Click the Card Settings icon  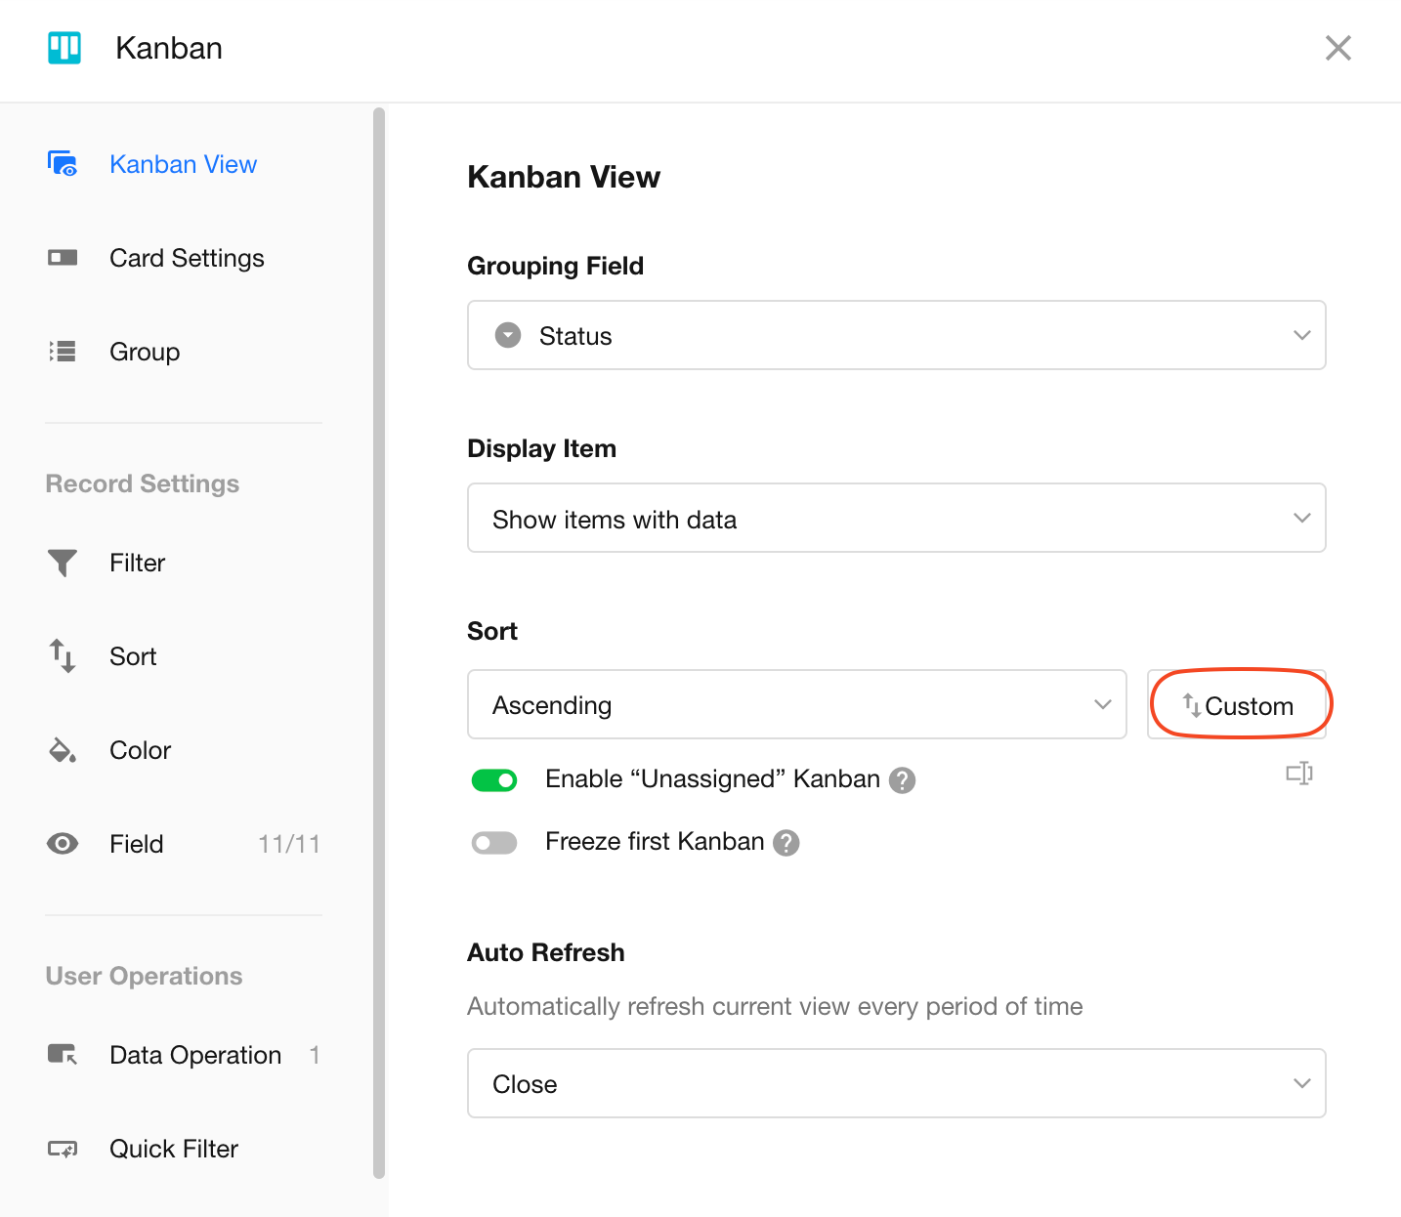pos(63,258)
